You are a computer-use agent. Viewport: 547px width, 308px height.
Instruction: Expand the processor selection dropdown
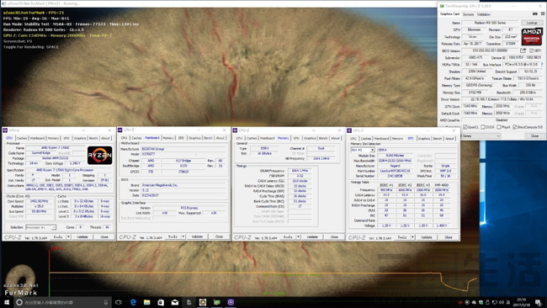point(41,227)
